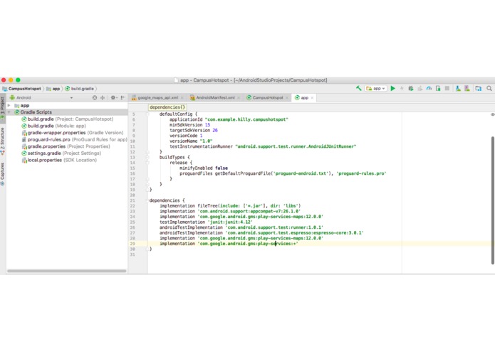Open the Android Profiler gauge icon
The width and height of the screenshot is (495, 351).
point(429,88)
